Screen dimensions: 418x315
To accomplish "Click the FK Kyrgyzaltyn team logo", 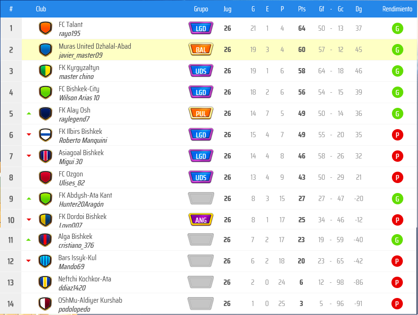I will 45,70.
